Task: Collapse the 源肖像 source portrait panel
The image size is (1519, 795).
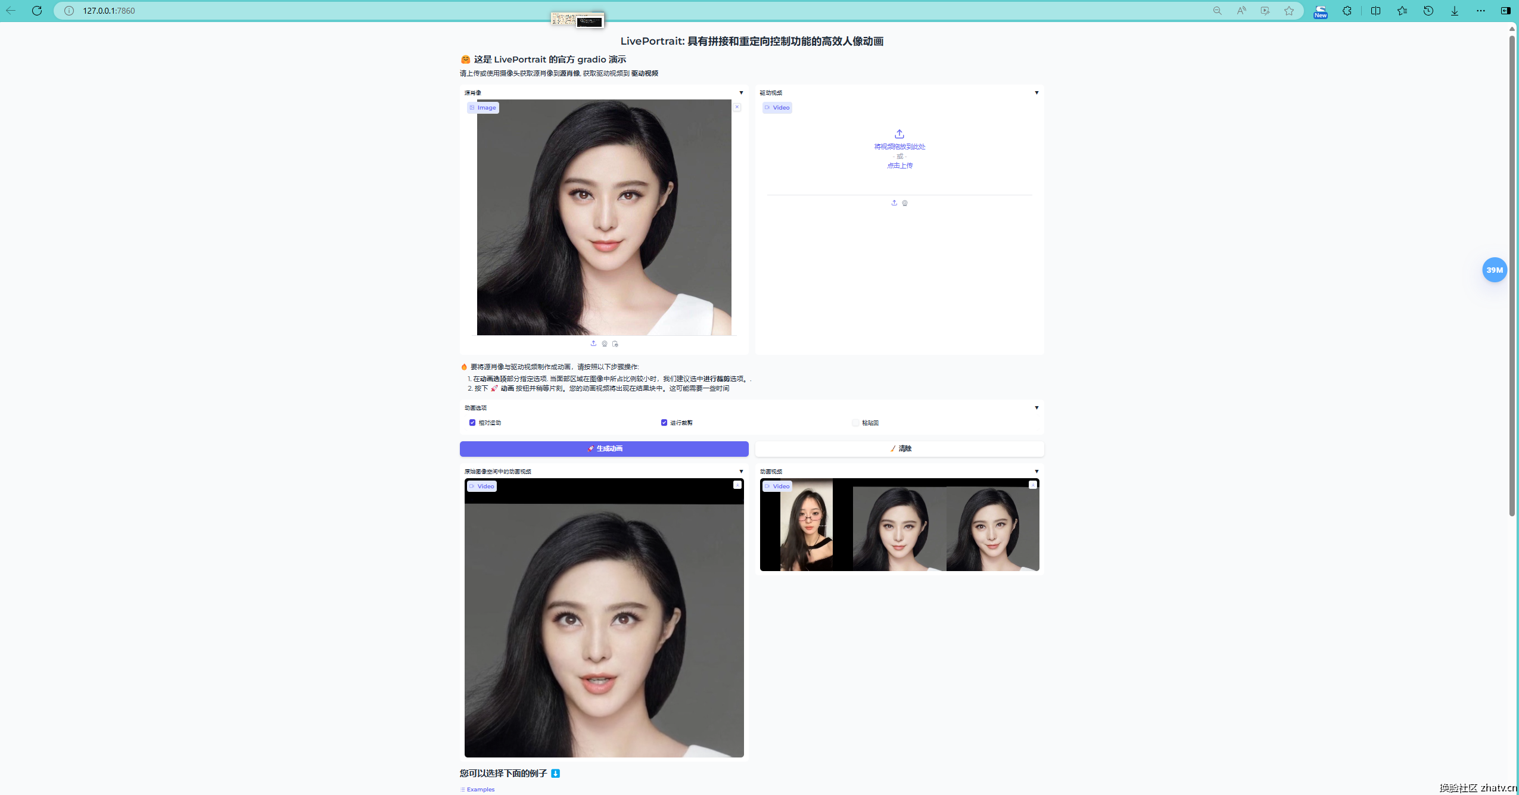Action: pyautogui.click(x=741, y=93)
